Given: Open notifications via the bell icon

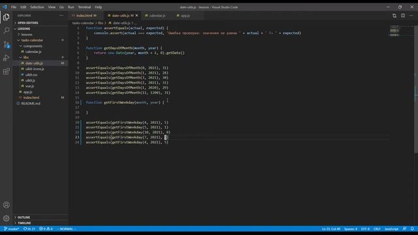Looking at the screenshot, I should pos(412,229).
